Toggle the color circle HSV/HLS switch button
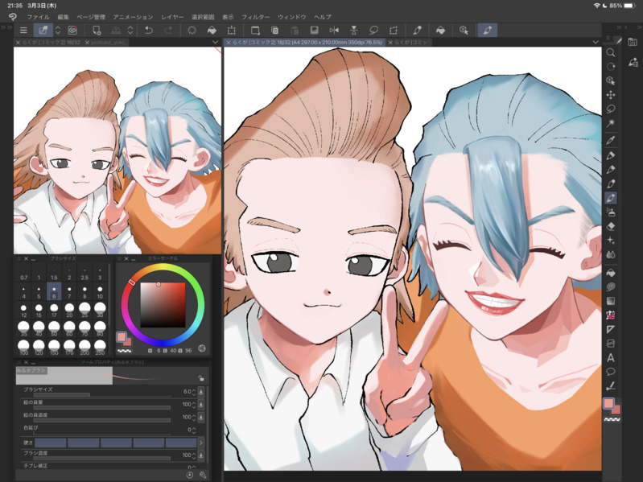The height and width of the screenshot is (482, 643). click(x=202, y=349)
